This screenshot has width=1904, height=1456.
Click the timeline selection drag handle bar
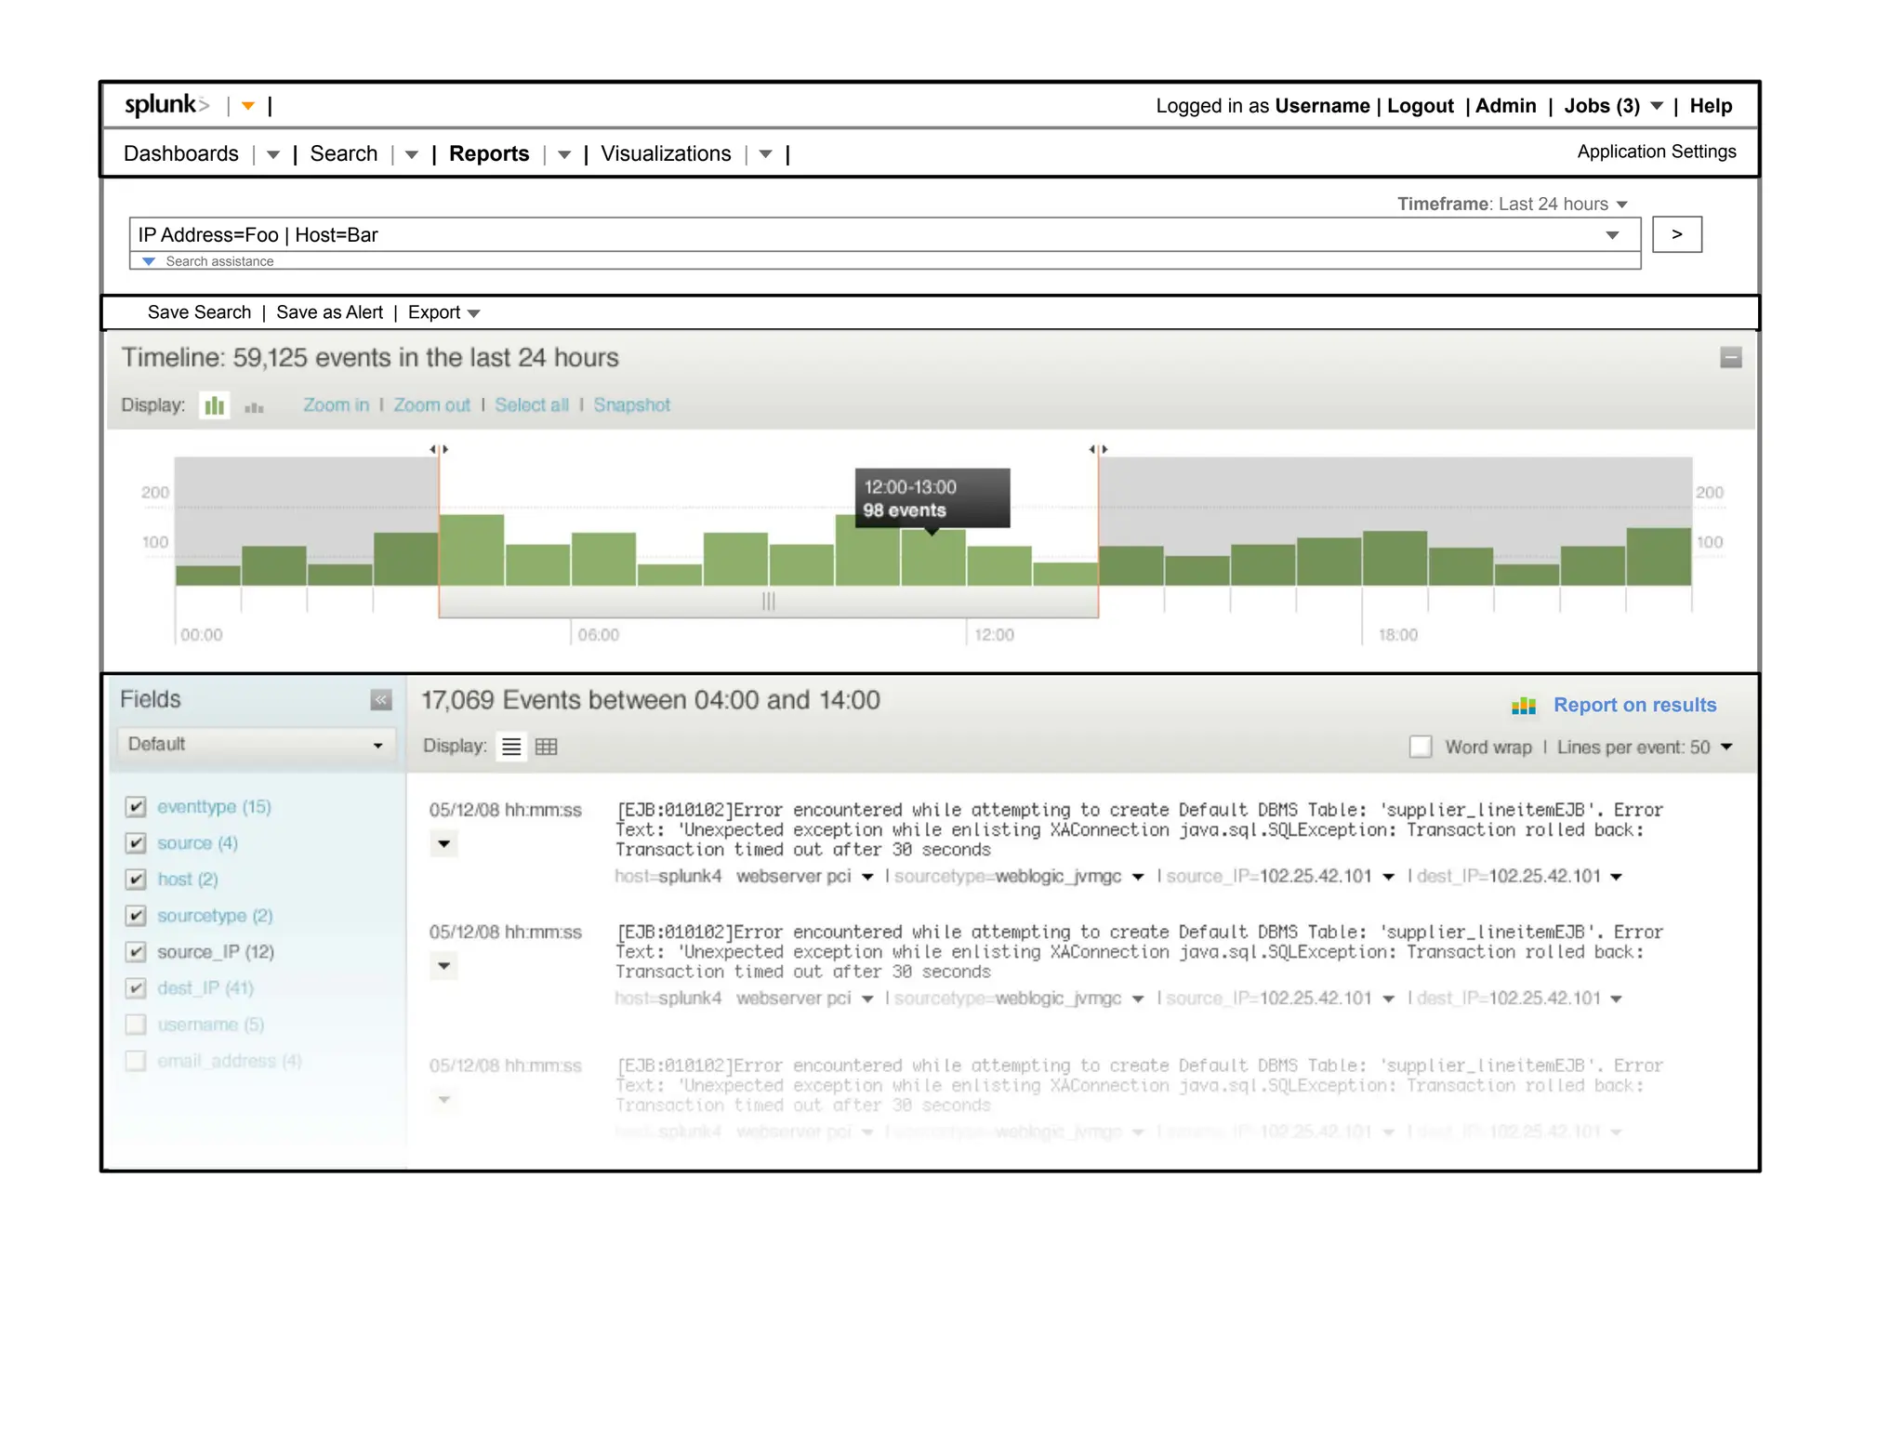(x=768, y=602)
